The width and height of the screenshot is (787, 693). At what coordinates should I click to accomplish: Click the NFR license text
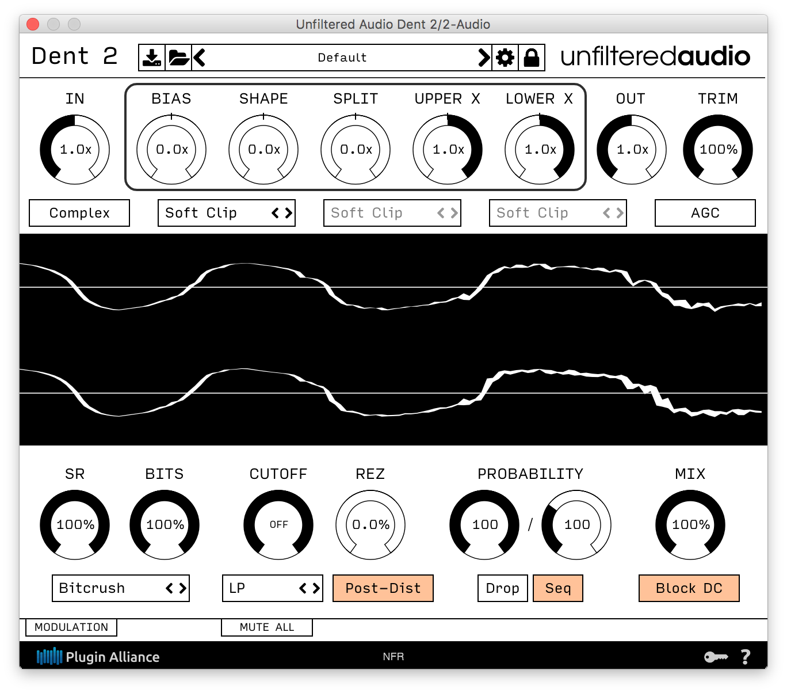click(x=393, y=657)
